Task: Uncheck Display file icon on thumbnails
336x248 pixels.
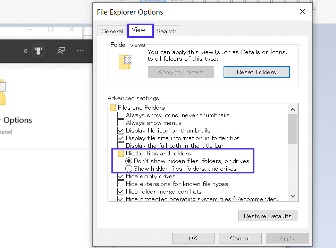Action: (121, 130)
